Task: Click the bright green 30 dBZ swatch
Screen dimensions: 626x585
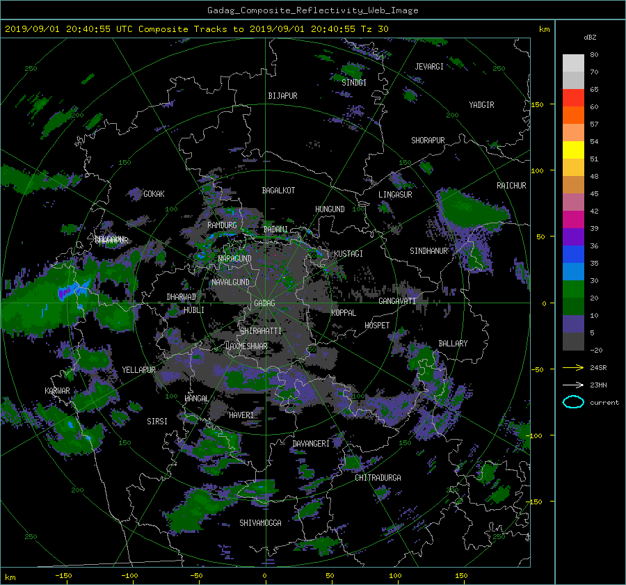Action: (x=573, y=289)
